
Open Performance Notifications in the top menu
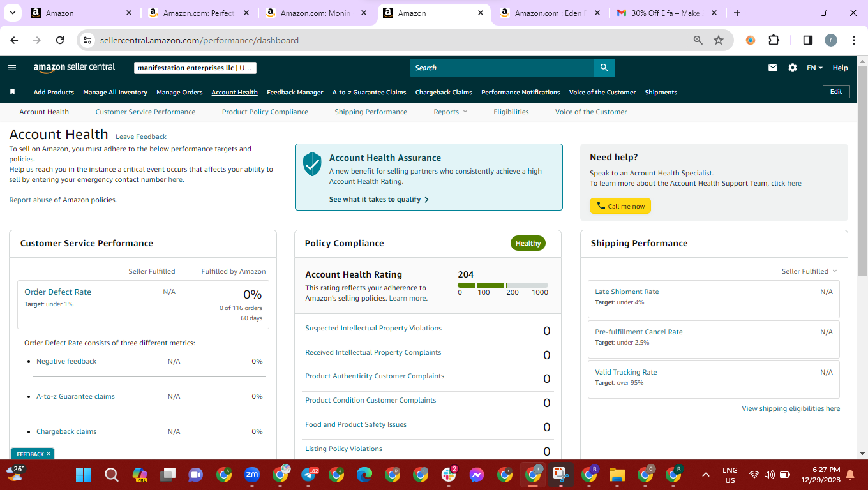pos(521,92)
